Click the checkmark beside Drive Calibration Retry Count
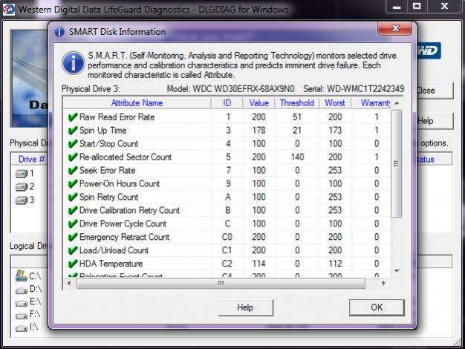This screenshot has width=465, height=349. (73, 211)
